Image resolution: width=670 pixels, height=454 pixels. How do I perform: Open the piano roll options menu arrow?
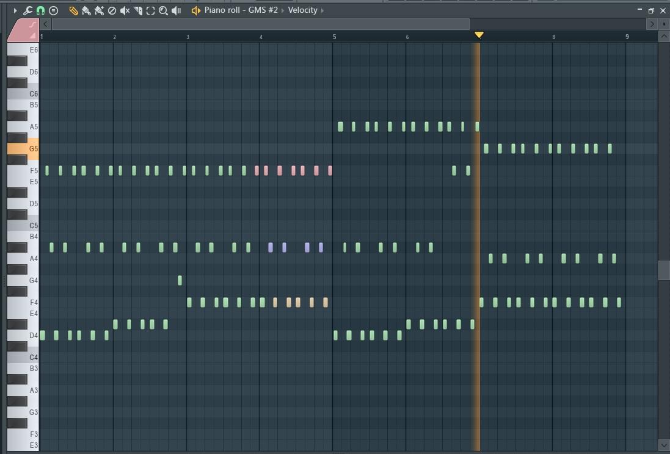pyautogui.click(x=15, y=10)
